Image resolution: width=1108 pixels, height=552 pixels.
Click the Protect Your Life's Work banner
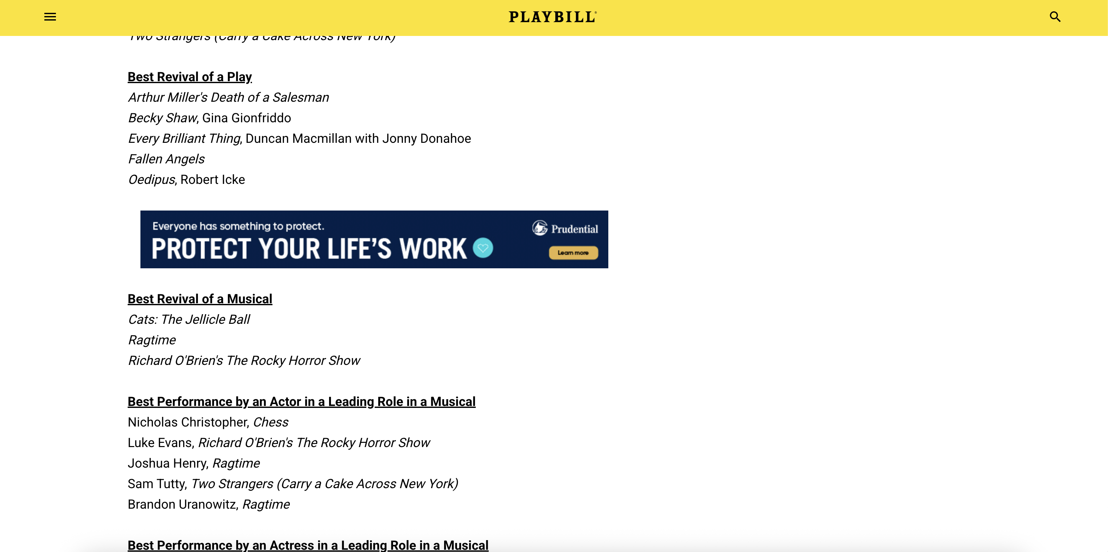point(374,239)
